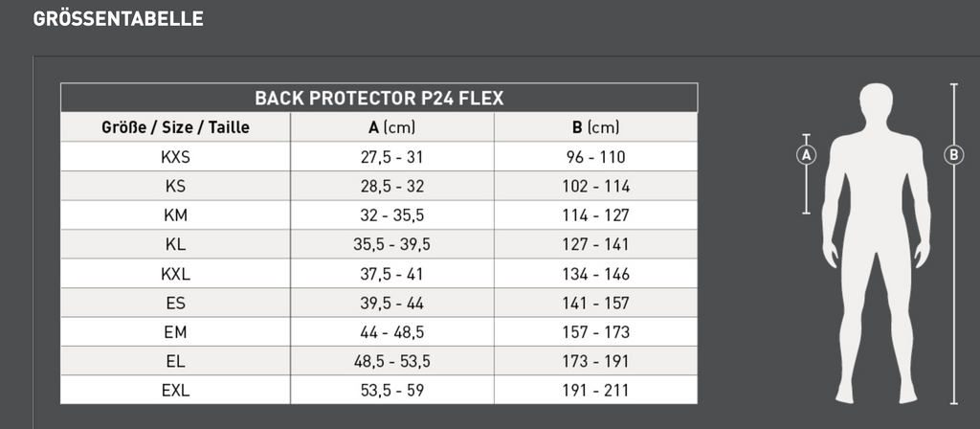Select the KS size row label
Image resolution: width=980 pixels, height=429 pixels.
[175, 186]
